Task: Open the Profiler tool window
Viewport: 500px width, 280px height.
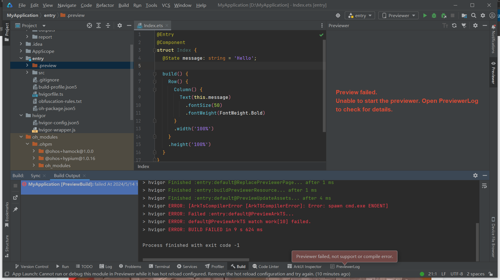Action: pos(214,267)
